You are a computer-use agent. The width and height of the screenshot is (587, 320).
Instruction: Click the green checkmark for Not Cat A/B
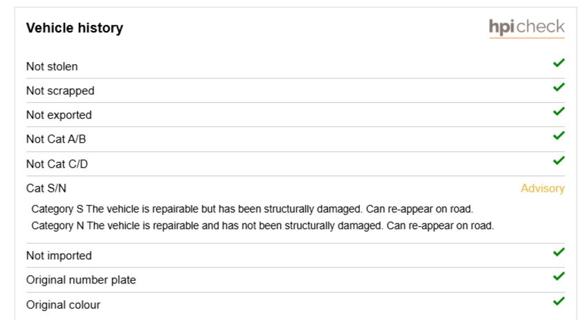(x=559, y=136)
